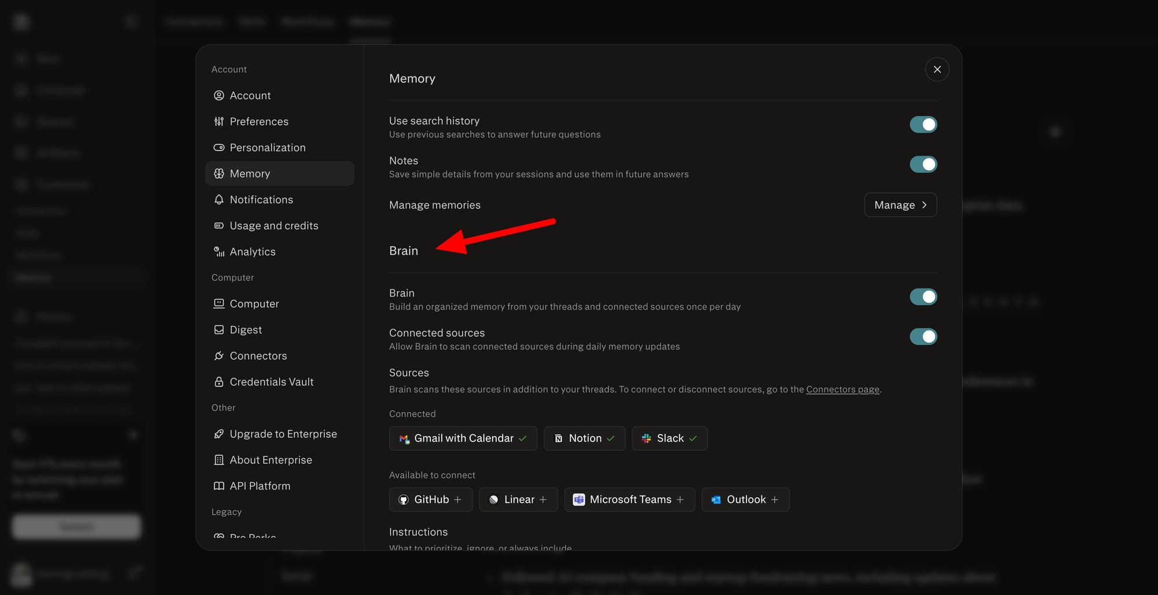Click the Digest inbox icon
The image size is (1158, 595).
[x=219, y=330]
